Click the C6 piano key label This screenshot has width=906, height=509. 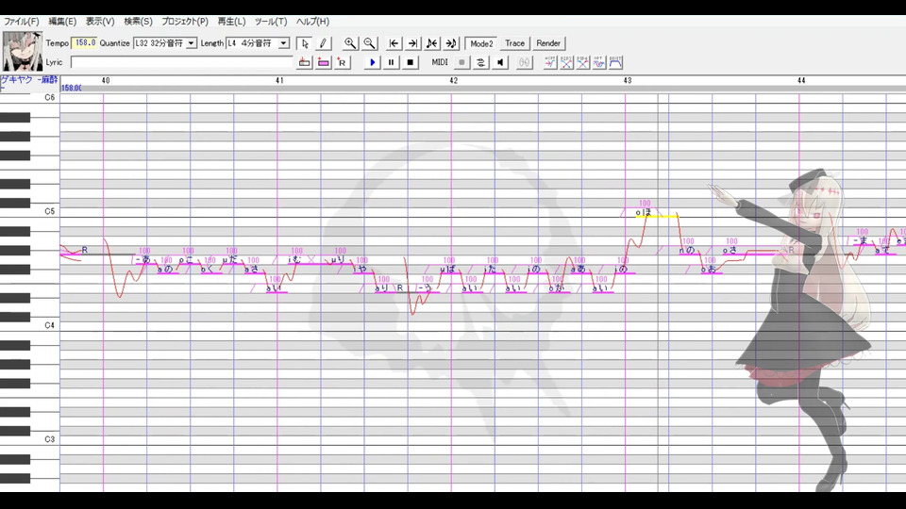pos(50,97)
